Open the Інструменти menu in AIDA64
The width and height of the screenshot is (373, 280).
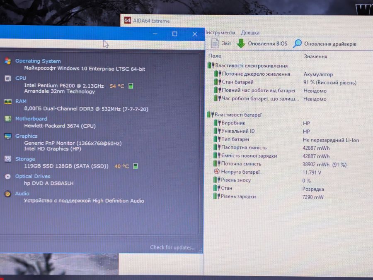[x=220, y=33]
